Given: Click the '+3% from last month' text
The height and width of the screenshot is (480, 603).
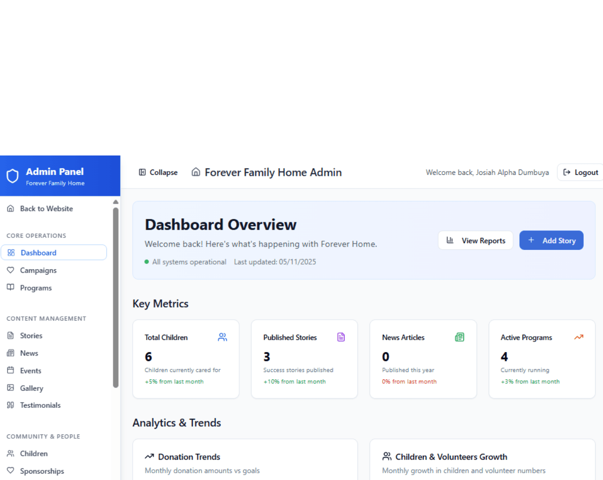Looking at the screenshot, I should tap(530, 381).
